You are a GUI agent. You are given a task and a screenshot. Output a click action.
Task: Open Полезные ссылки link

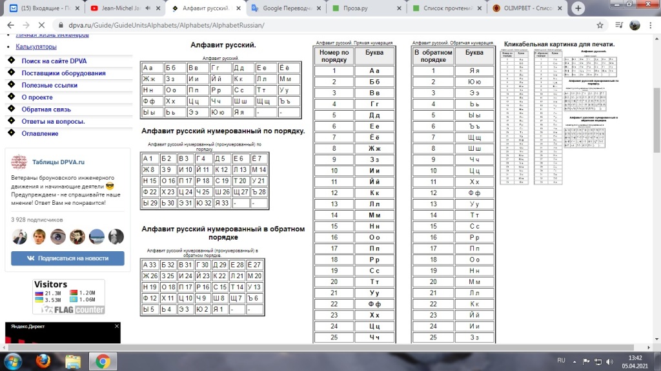coord(50,86)
